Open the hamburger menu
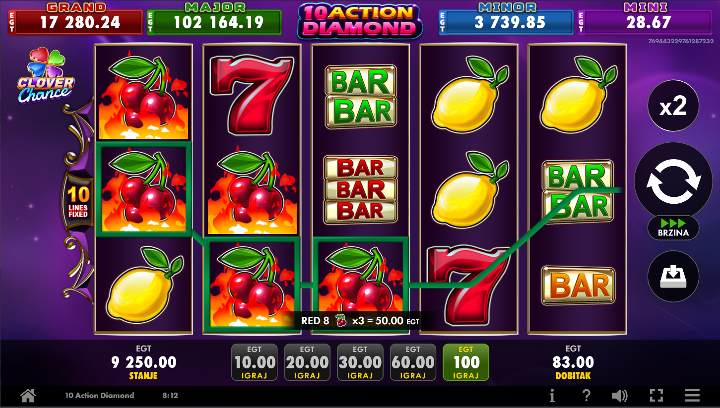The width and height of the screenshot is (720, 408). point(692,396)
